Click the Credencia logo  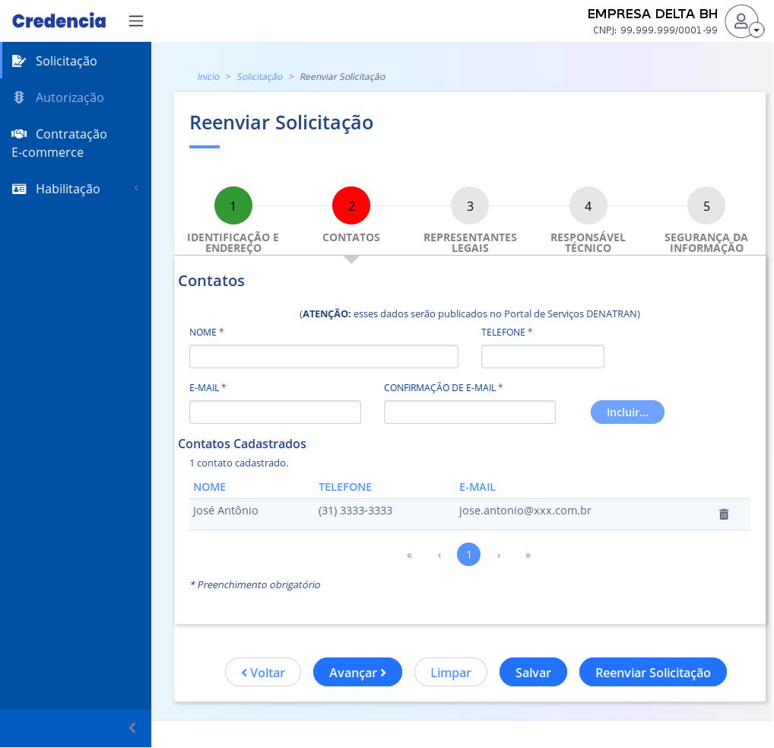click(x=59, y=21)
